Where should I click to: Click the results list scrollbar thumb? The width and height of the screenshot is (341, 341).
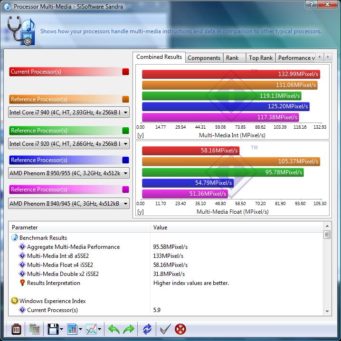[327, 235]
